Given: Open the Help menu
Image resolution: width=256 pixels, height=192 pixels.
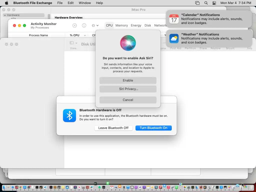Looking at the screenshot, I should tap(99, 3).
